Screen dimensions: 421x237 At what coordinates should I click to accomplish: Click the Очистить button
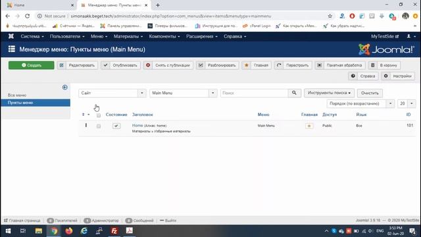pos(370,93)
